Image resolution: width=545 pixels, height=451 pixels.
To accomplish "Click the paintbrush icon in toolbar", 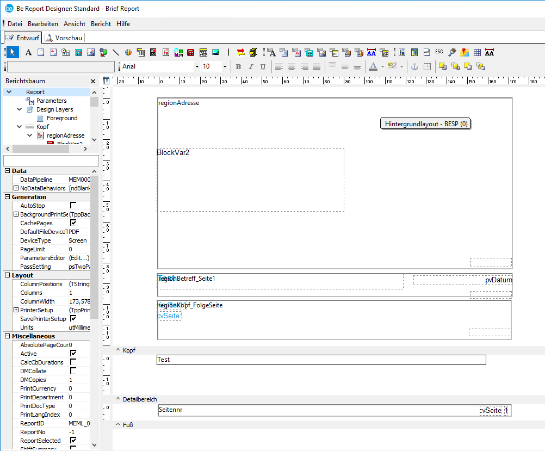I will 452,52.
